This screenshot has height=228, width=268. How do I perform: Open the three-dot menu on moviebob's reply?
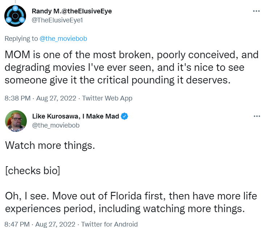point(256,116)
